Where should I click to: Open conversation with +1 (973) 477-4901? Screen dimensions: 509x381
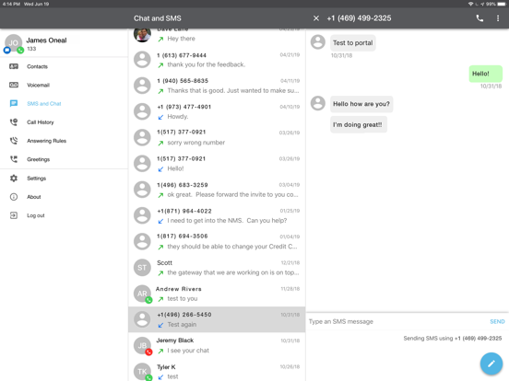(x=217, y=111)
